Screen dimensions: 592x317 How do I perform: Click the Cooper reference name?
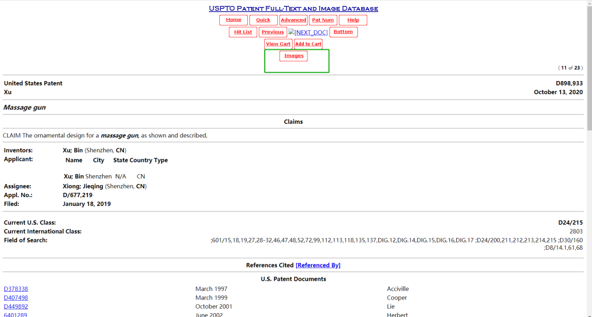coord(397,297)
